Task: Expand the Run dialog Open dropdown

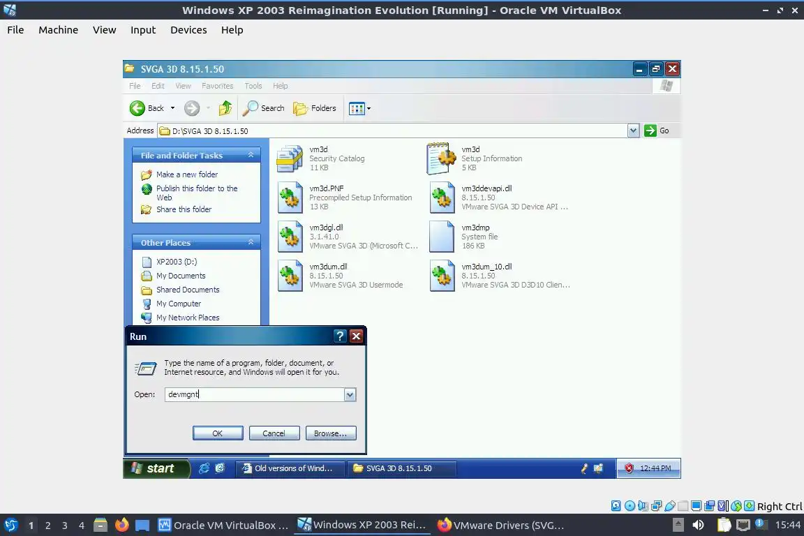Action: [350, 394]
